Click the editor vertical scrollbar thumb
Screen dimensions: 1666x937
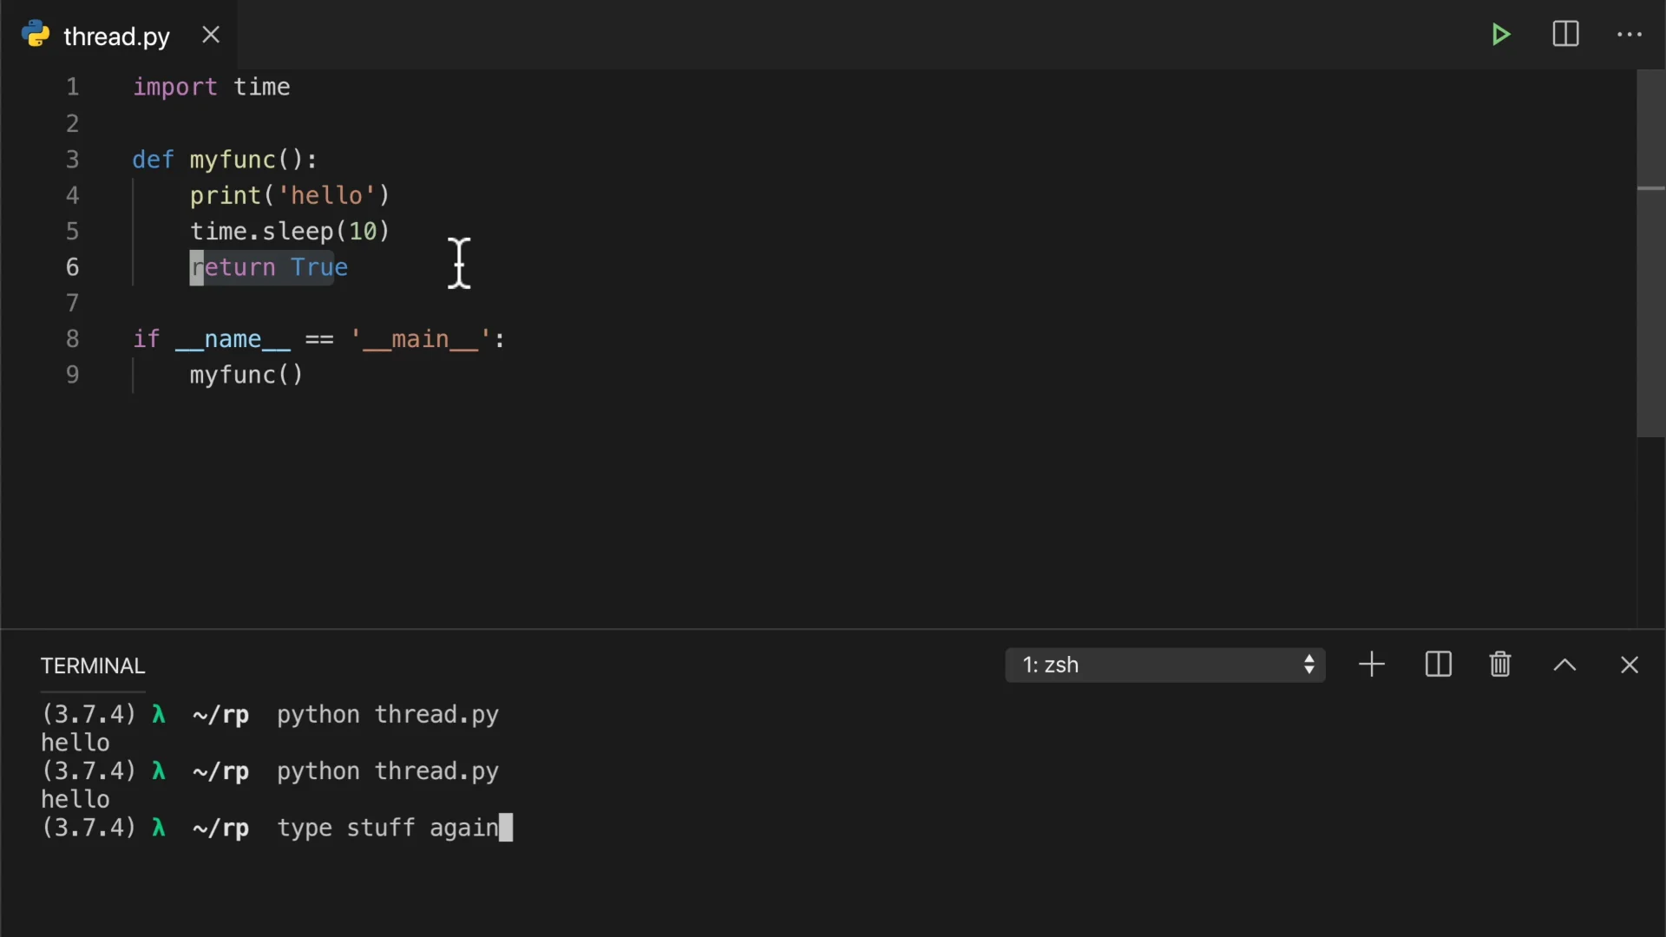coord(1650,252)
